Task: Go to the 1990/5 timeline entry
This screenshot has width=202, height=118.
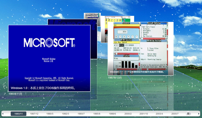Action: 50,114
